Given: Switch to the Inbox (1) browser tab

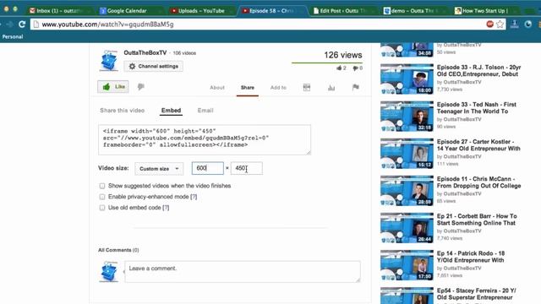Looking at the screenshot, I should point(57,11).
